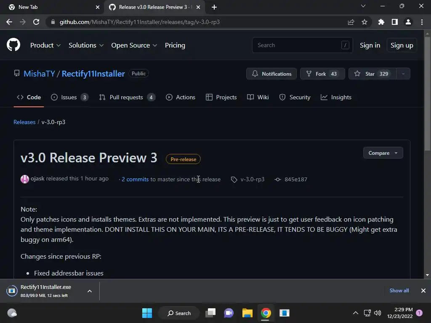
Task: Open the Star lists dropdown arrow
Action: 403,74
